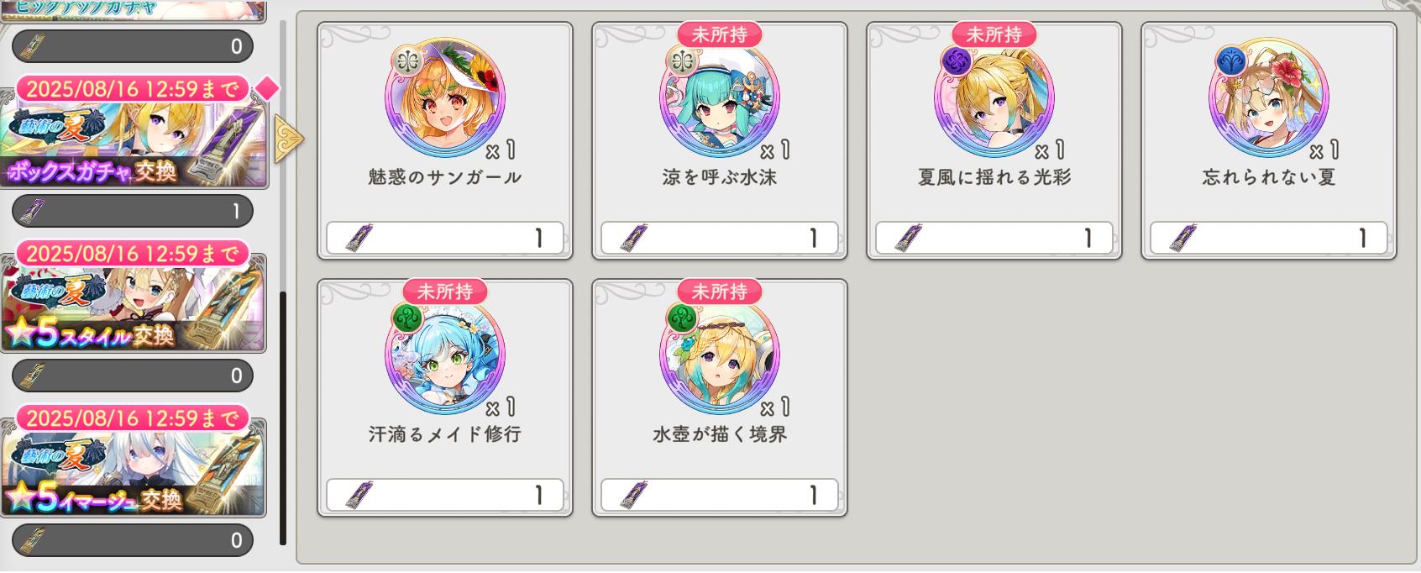Click the sidebar vertical scrollbar
Image resolution: width=1421 pixels, height=573 pixels.
click(283, 418)
